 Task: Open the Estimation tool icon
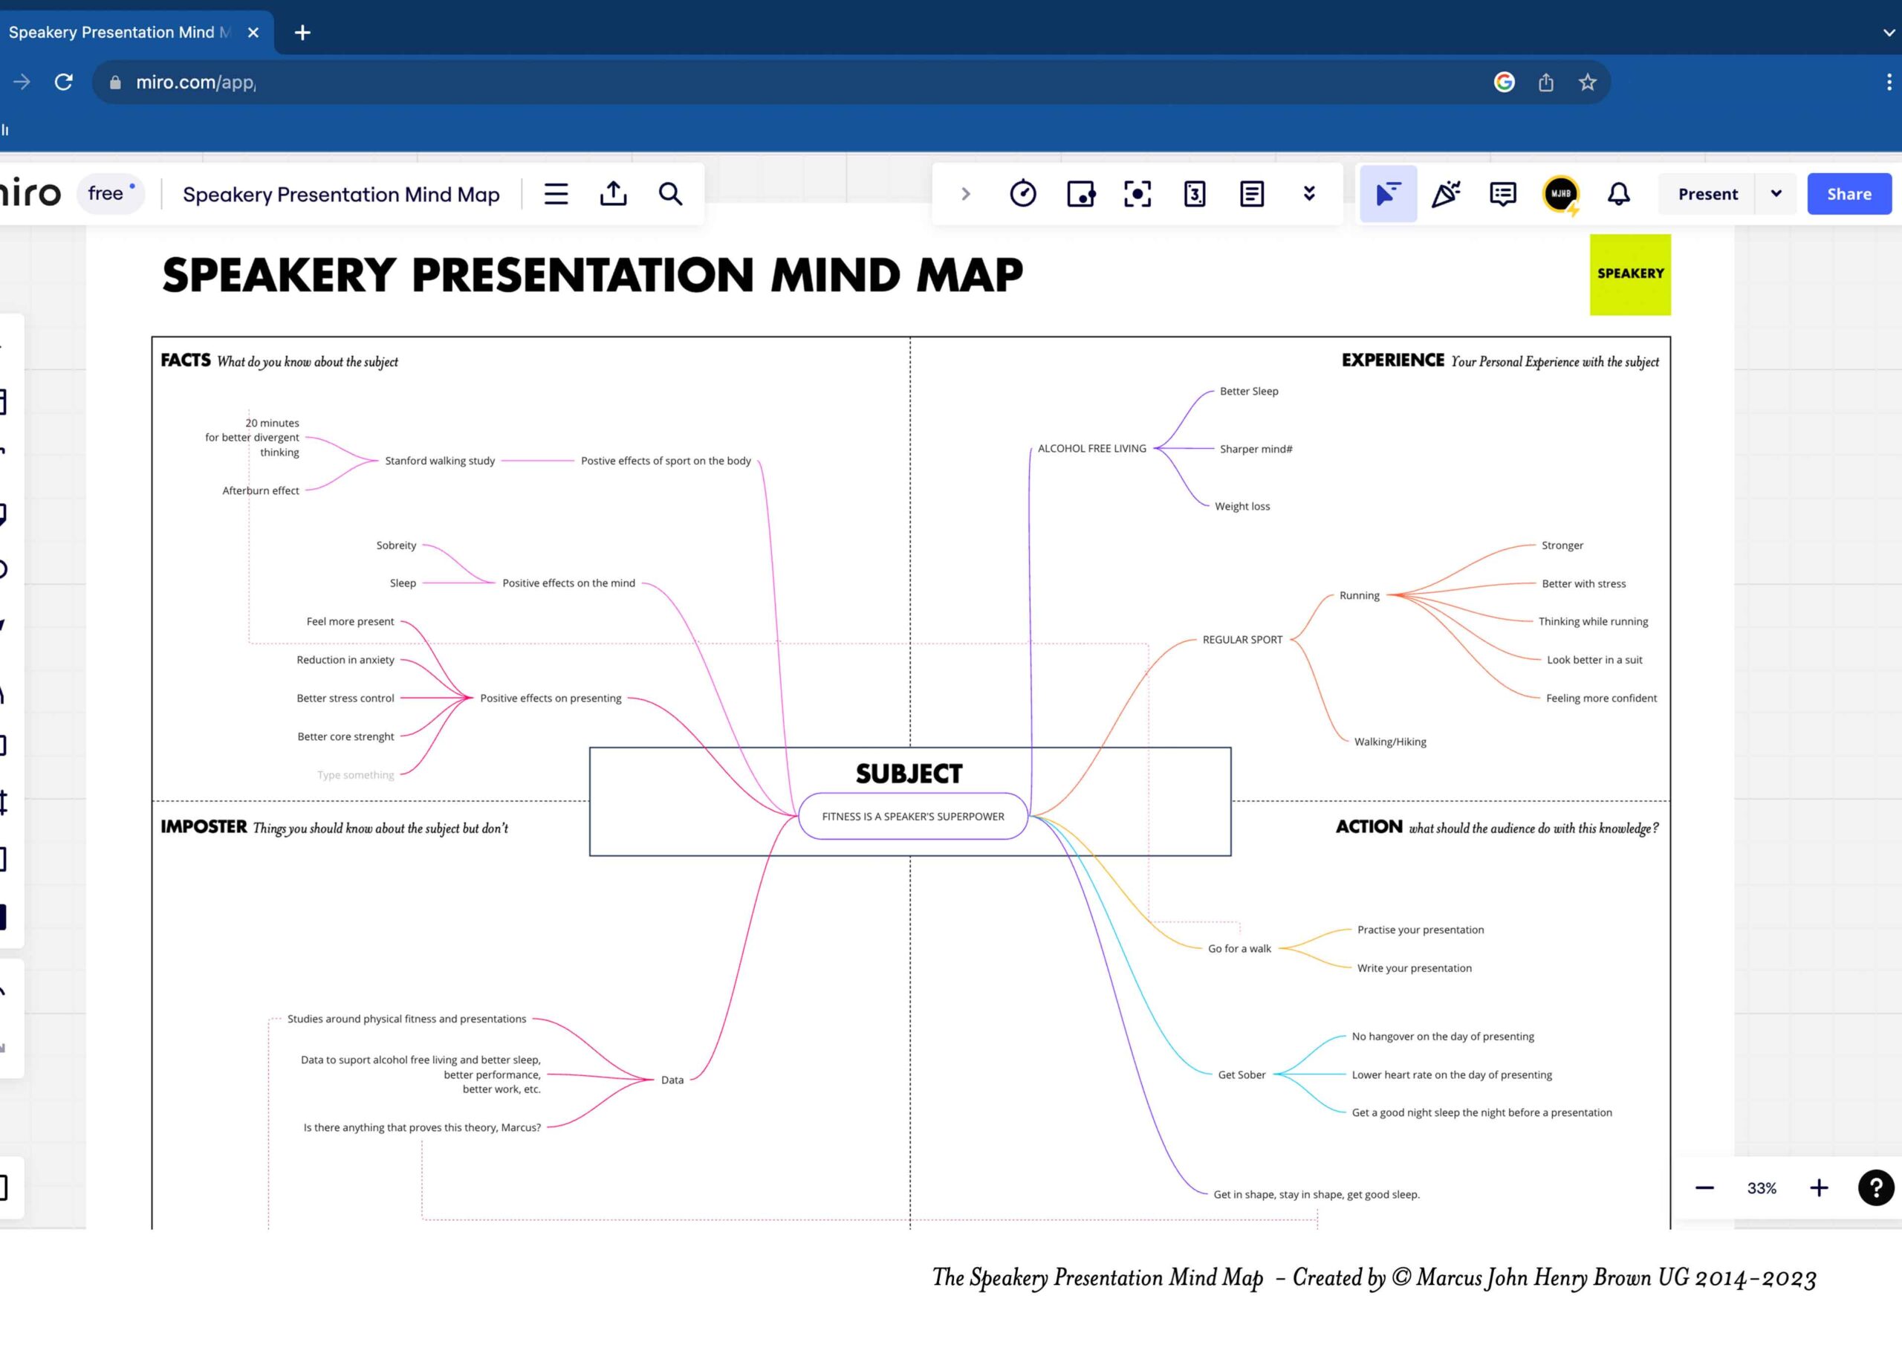(x=1195, y=193)
